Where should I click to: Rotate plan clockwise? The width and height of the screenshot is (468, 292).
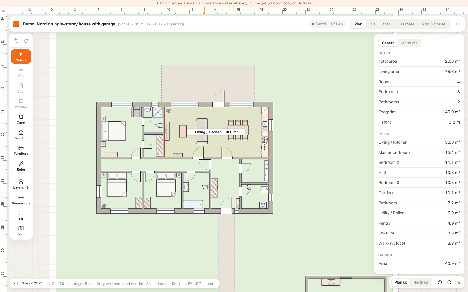click(449, 282)
